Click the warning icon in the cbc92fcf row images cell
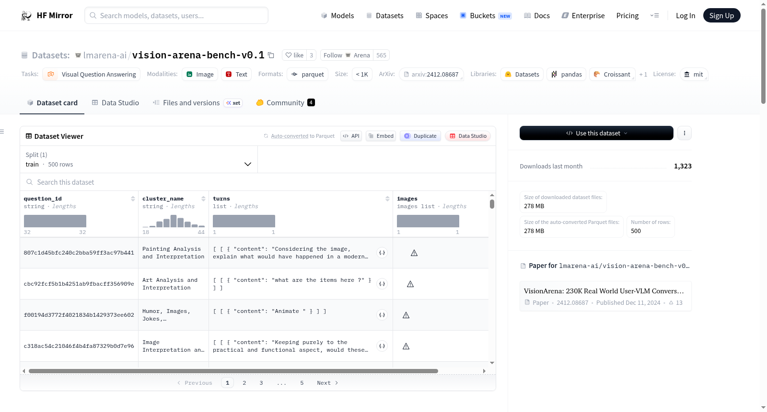 [x=410, y=284]
